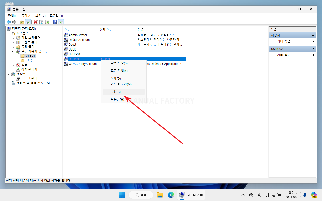Screen dimensions: 322x201
Task: Select the 사용자 folder in tree
Action: (28, 56)
